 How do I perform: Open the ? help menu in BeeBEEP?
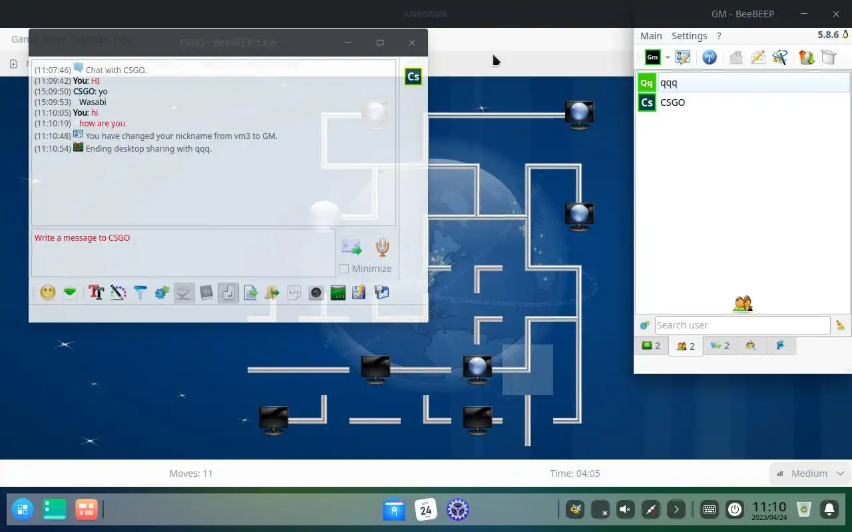tap(719, 36)
